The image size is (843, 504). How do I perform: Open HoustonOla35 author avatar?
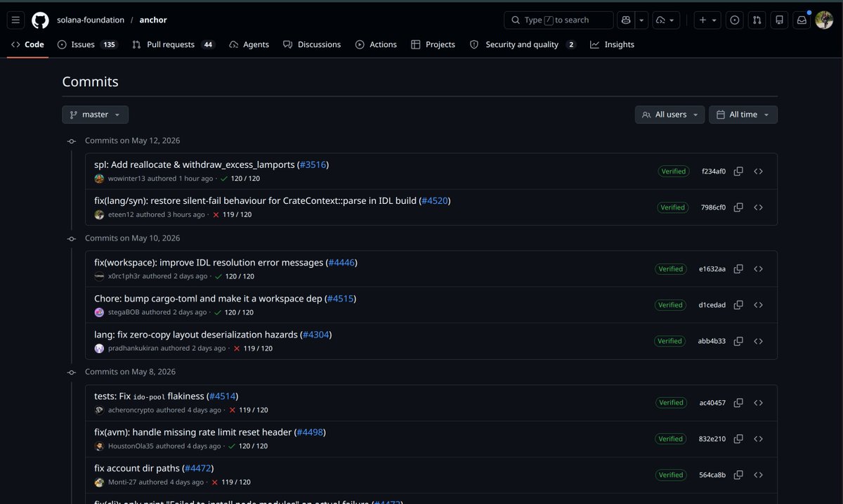[99, 446]
